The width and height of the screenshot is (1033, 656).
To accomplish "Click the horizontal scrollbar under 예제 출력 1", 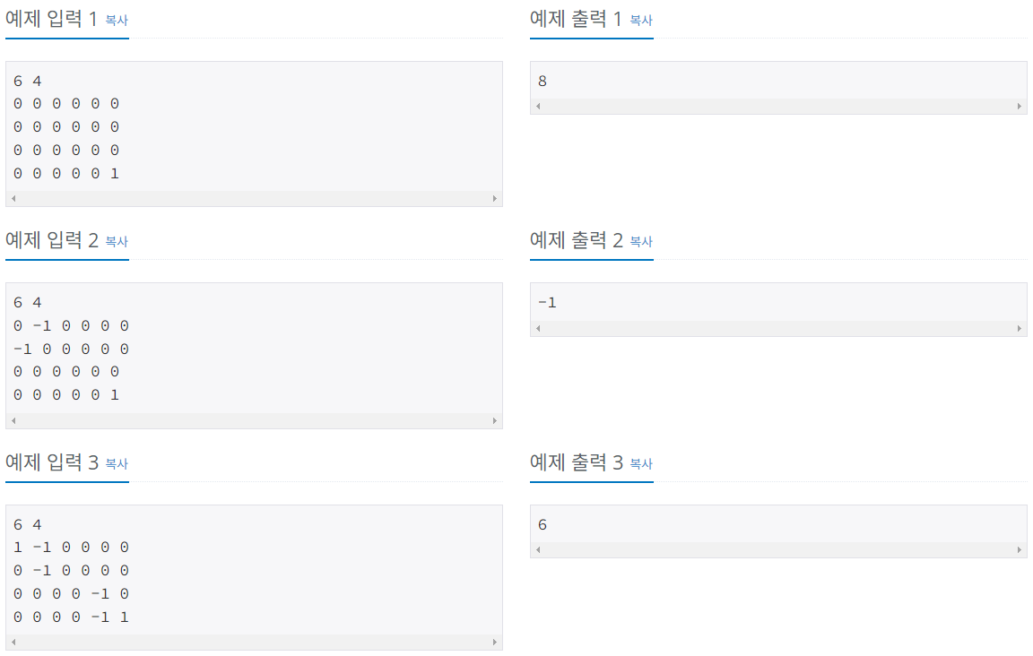I will pos(778,106).
